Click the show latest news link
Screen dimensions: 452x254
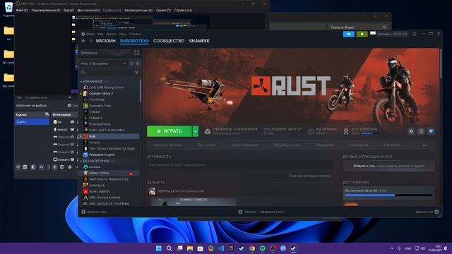(310, 176)
